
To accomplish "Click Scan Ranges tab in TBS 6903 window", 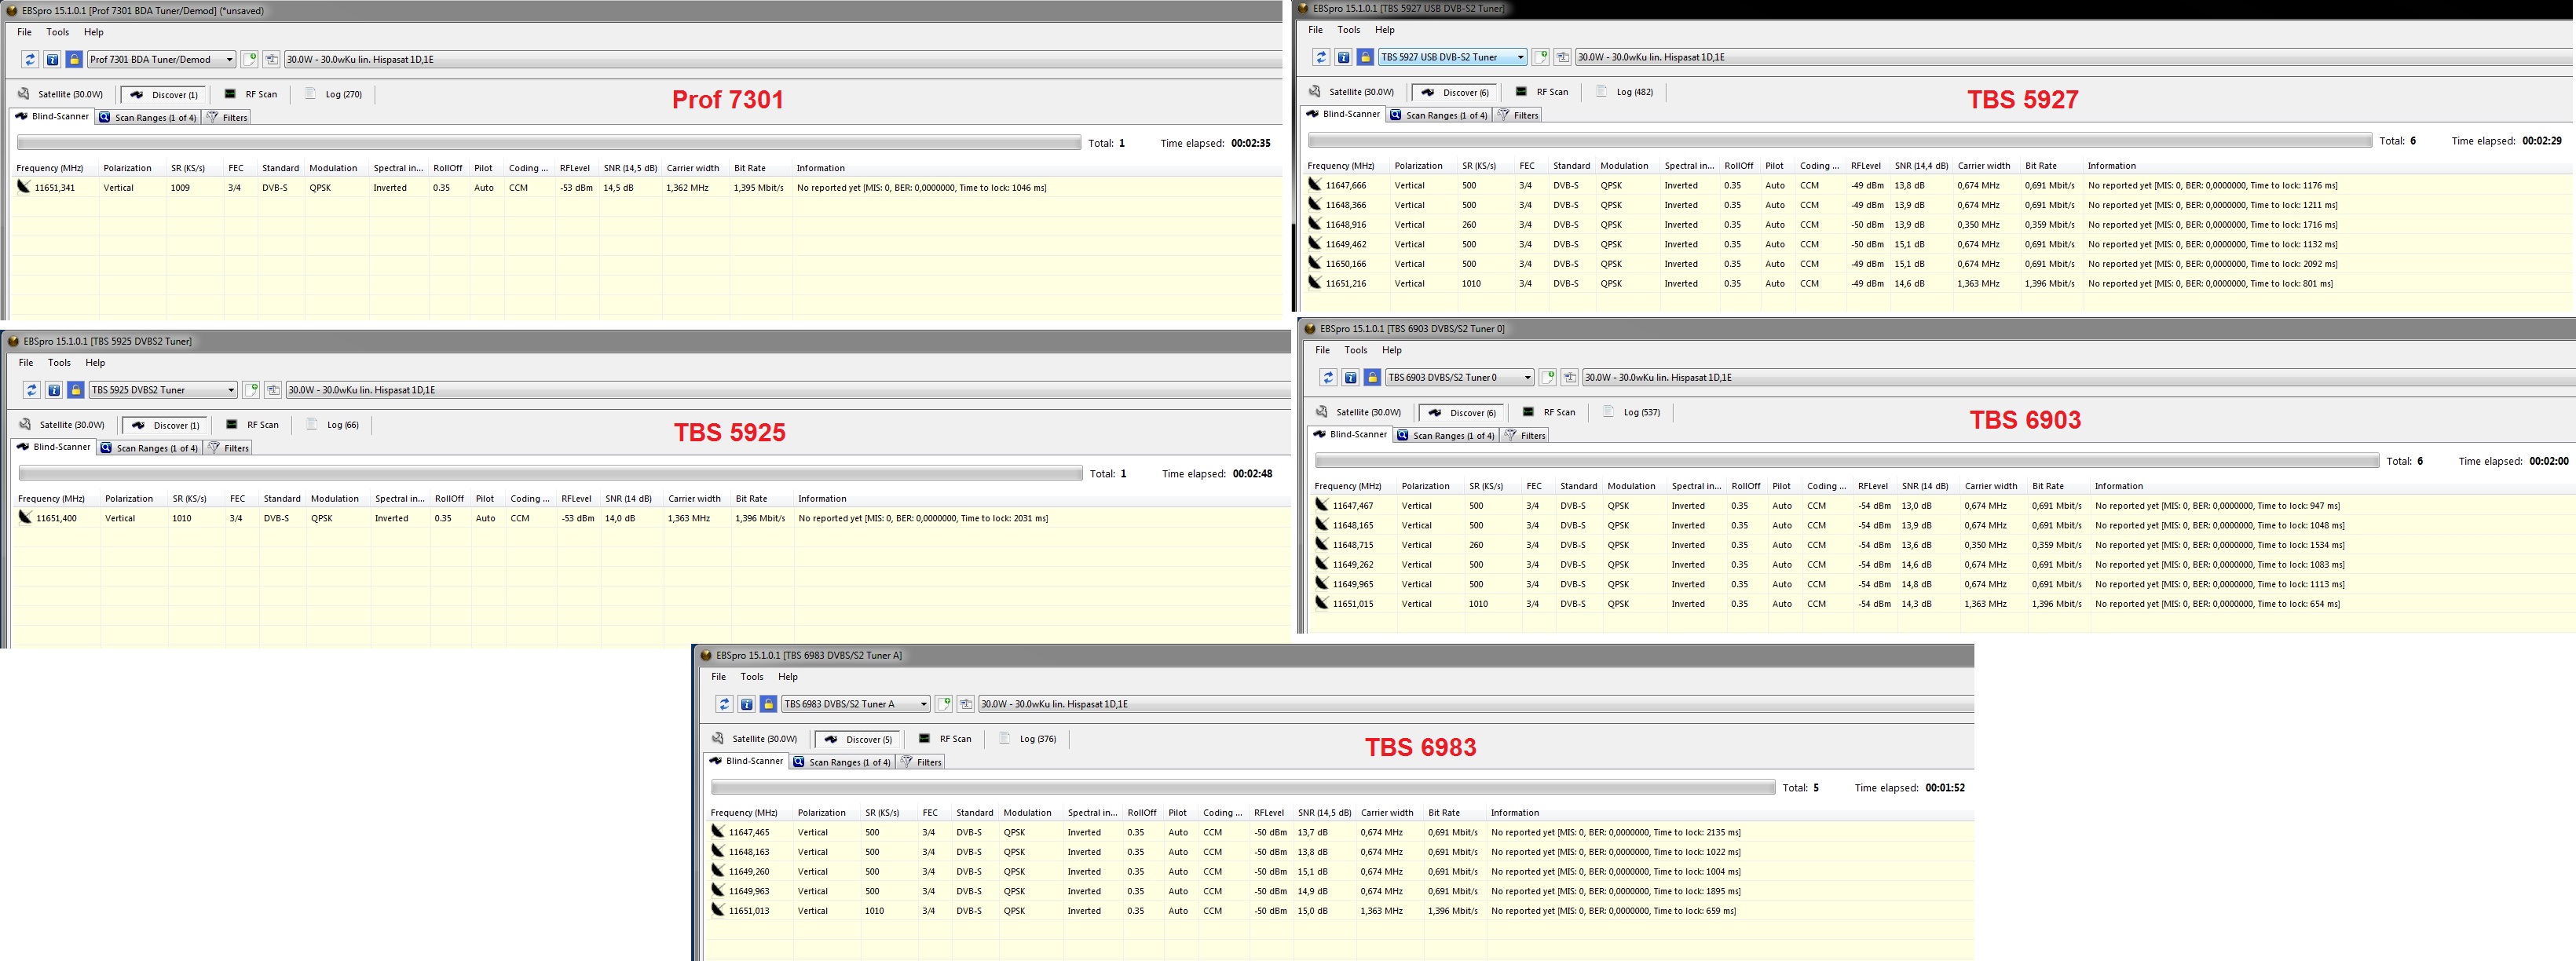I will (1445, 435).
